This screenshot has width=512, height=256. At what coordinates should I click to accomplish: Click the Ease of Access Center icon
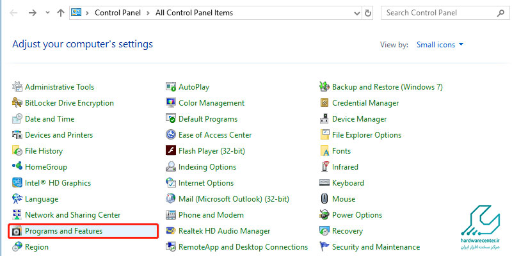coord(171,135)
